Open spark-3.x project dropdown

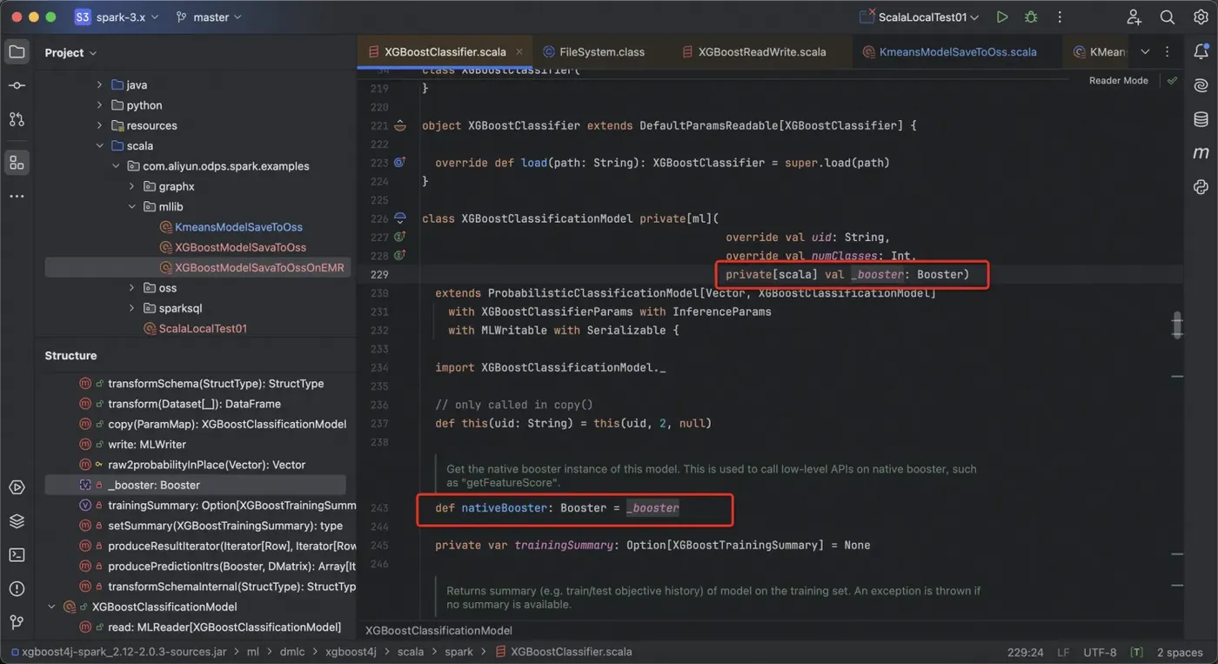point(117,17)
